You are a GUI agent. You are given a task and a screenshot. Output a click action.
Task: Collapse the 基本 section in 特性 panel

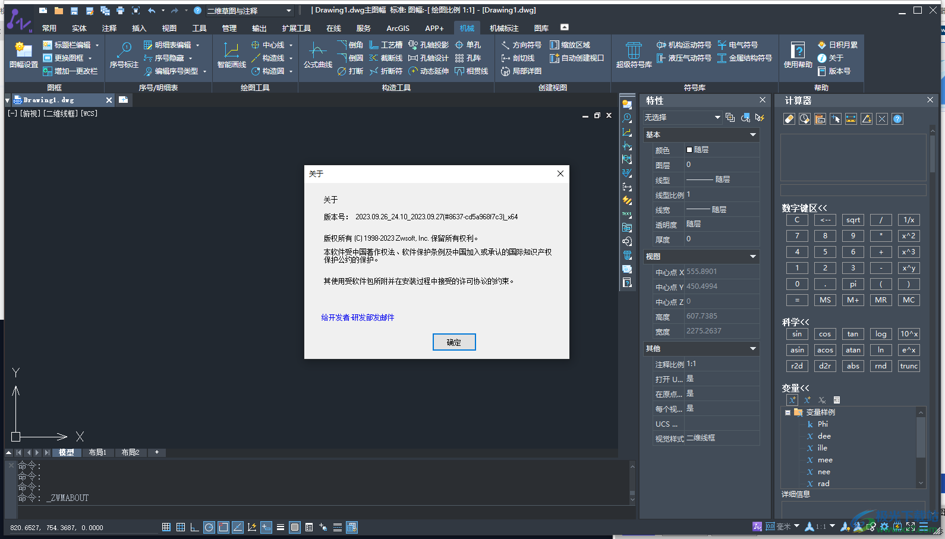pos(753,135)
